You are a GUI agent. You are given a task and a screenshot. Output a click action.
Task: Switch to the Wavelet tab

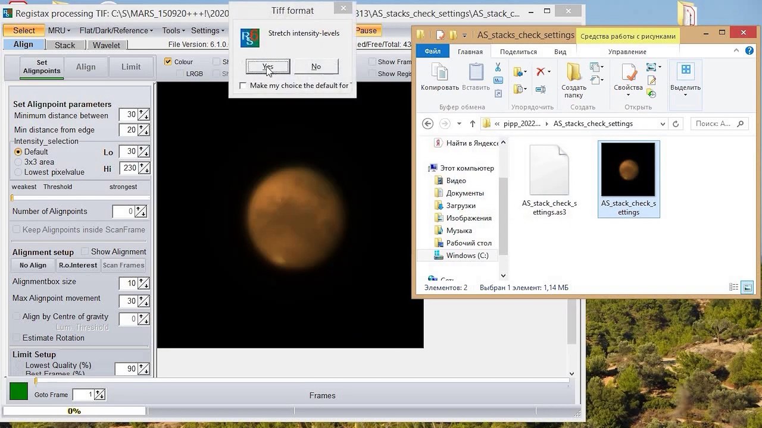(x=106, y=45)
